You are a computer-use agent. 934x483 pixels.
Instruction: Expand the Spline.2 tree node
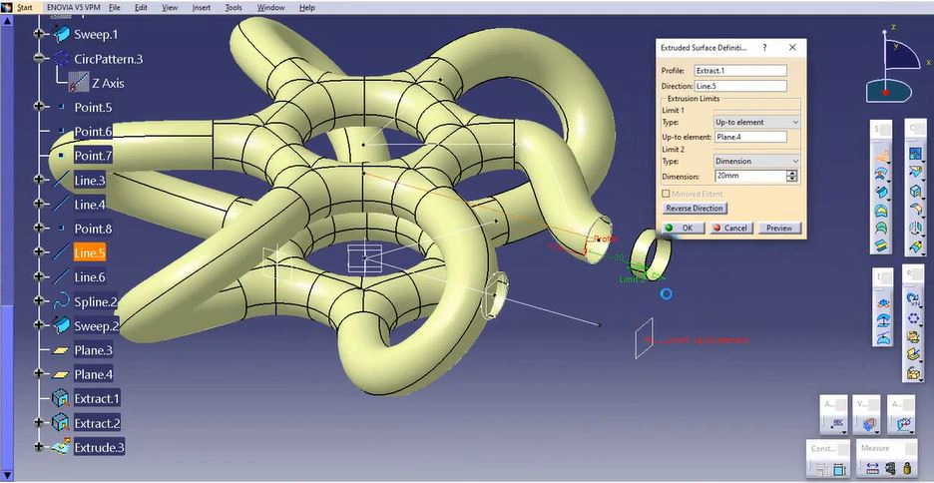(39, 301)
